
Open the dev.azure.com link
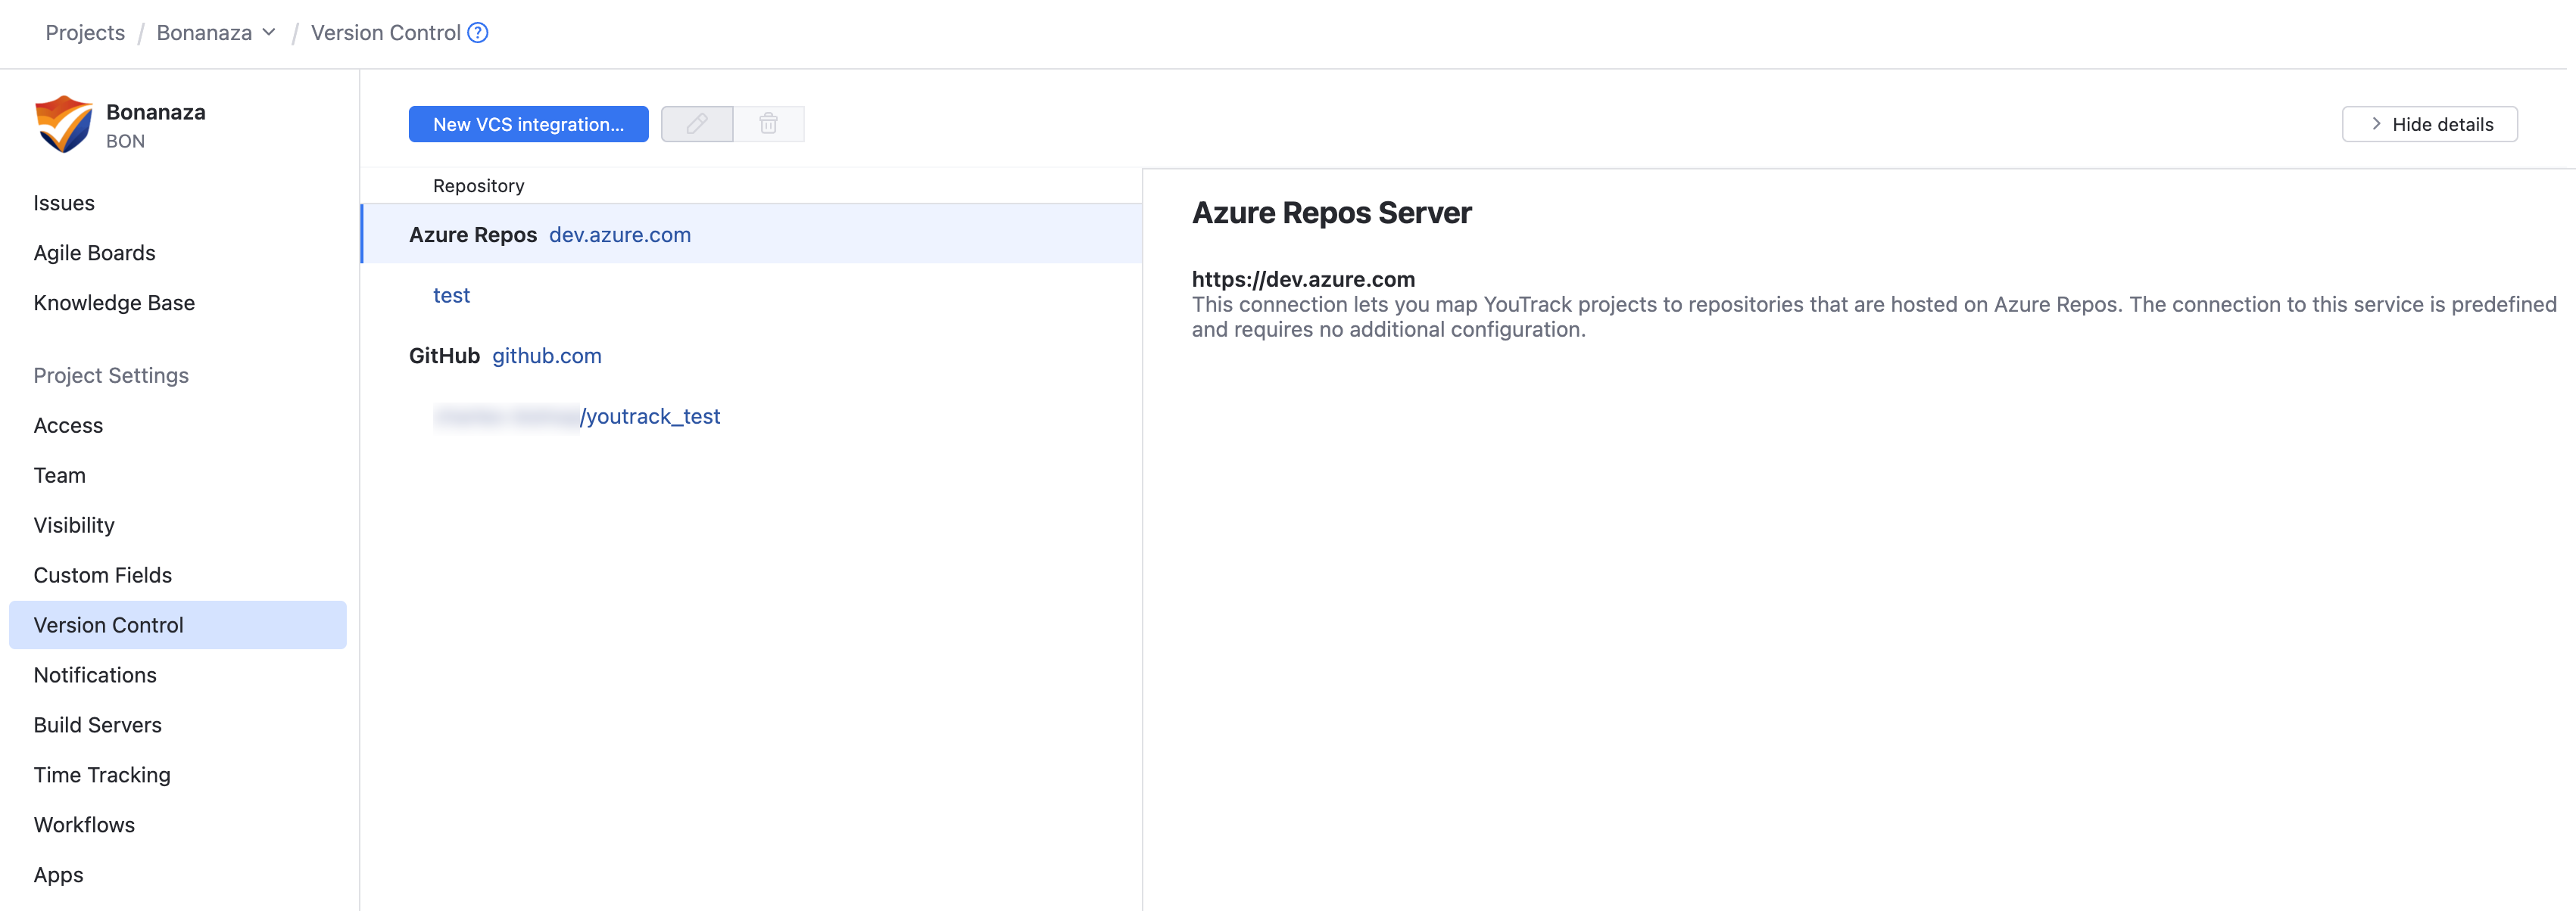tap(620, 235)
